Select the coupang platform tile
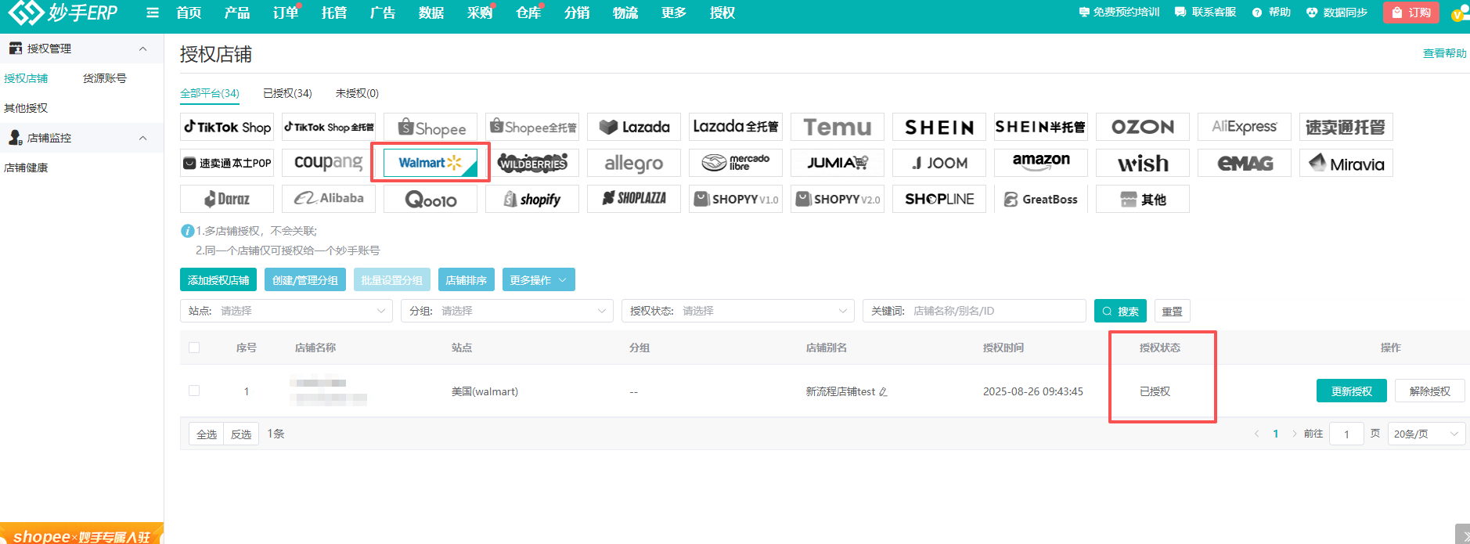 329,163
